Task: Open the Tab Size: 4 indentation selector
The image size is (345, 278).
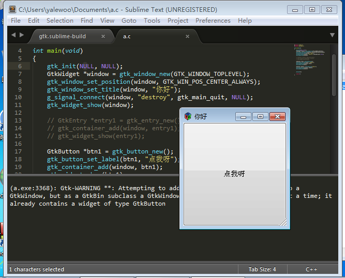Action: click(x=262, y=269)
